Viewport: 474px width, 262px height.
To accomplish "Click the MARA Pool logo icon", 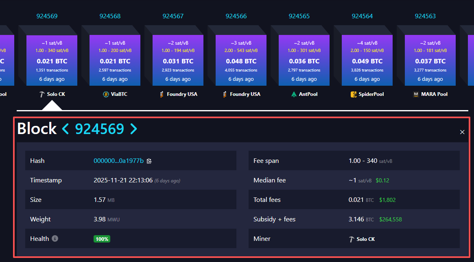I will (x=416, y=94).
